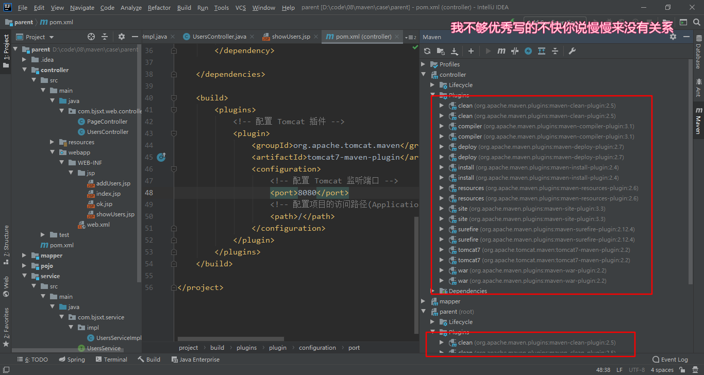Click the locate-file crosshair icon in Project panel
Viewport: 704px width, 375px height.
[x=91, y=37]
